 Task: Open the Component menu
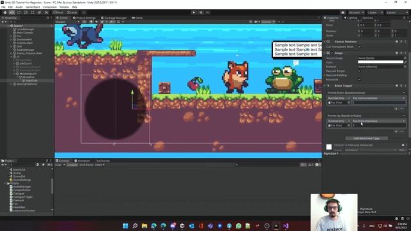tap(49, 7)
